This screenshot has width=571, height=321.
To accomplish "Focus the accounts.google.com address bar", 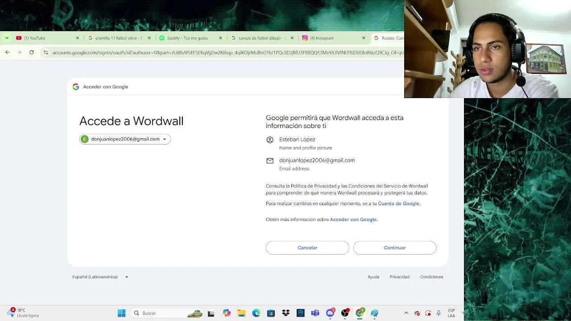I will [228, 52].
